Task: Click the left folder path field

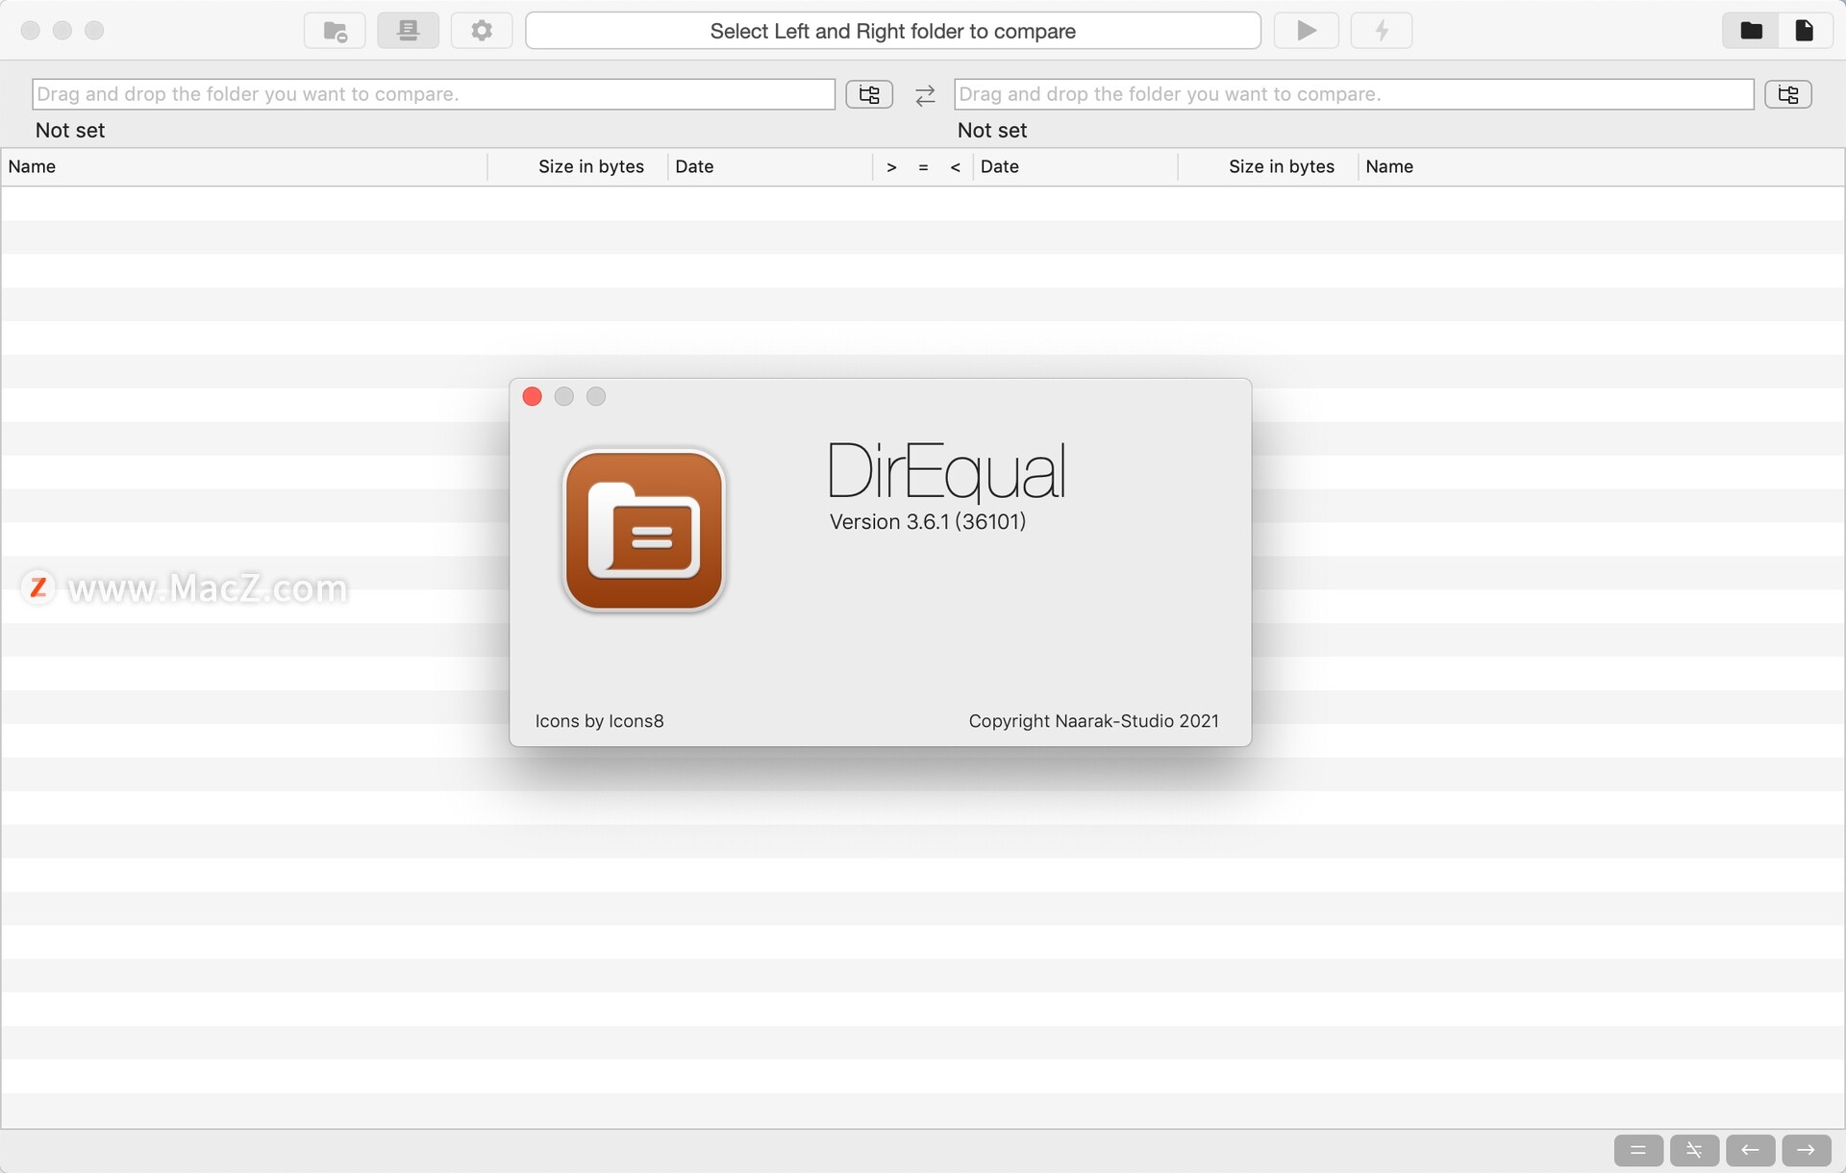Action: 434,94
